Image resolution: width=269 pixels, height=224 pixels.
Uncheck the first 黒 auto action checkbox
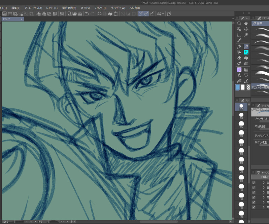[x=254, y=197]
